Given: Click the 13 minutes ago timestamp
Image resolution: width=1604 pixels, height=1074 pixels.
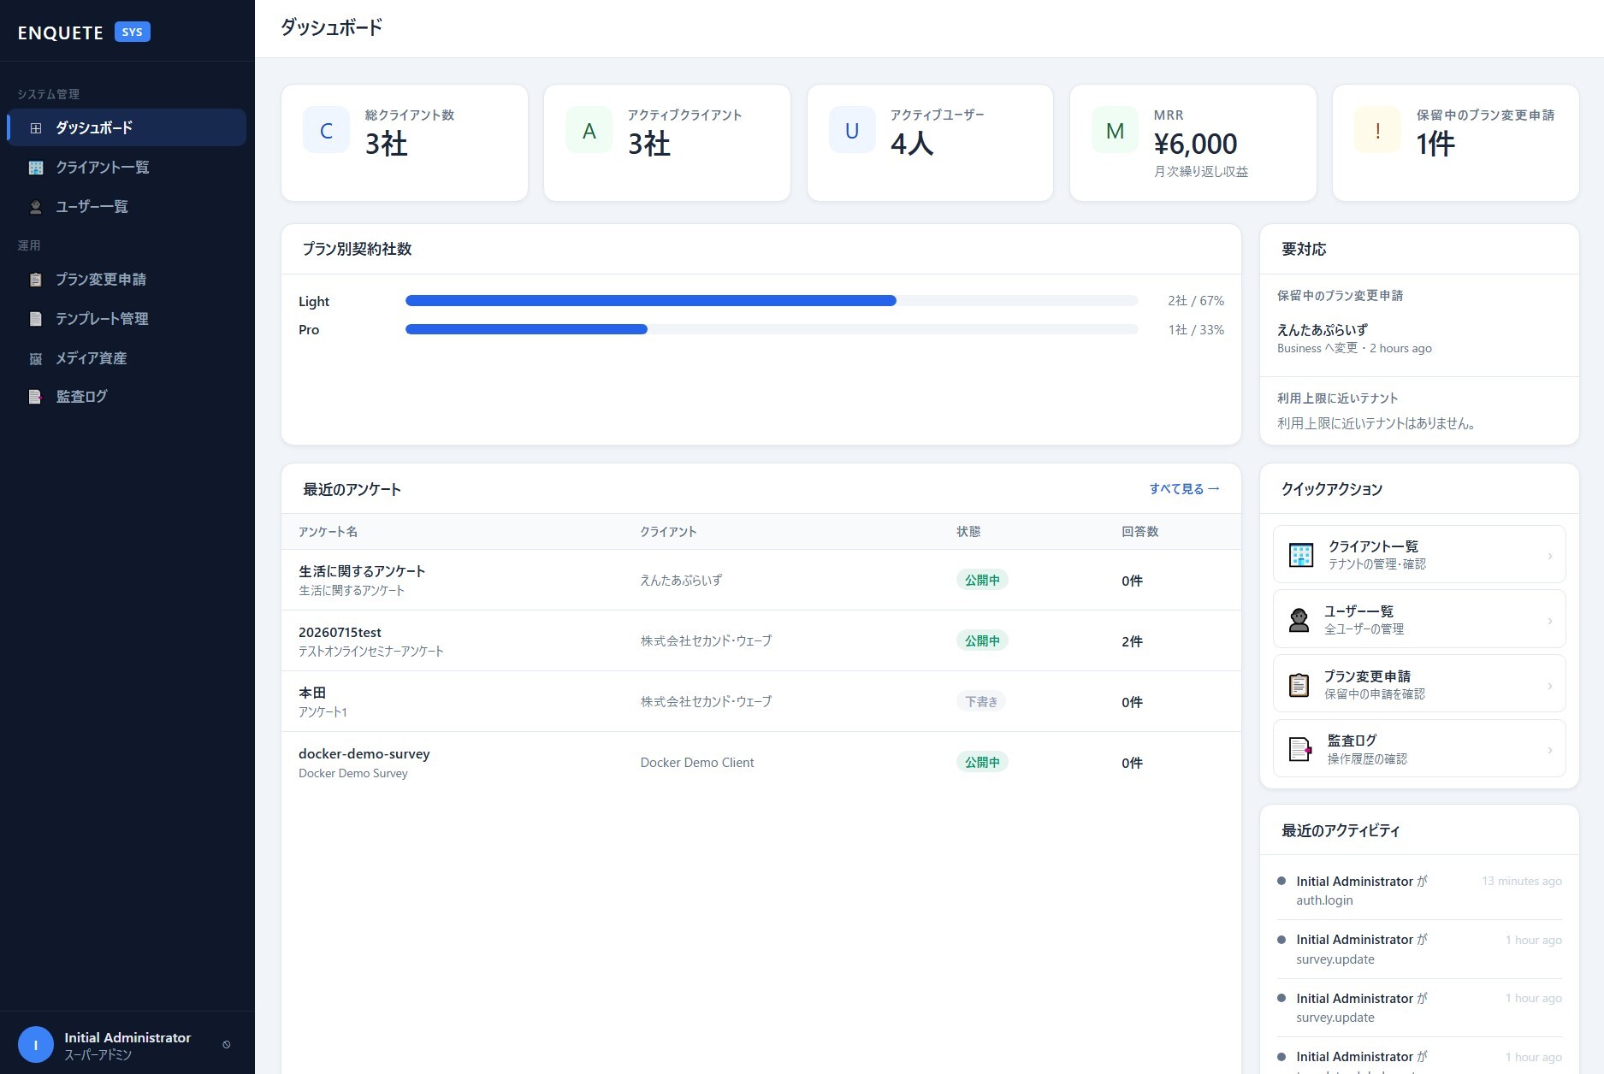Looking at the screenshot, I should (x=1521, y=881).
